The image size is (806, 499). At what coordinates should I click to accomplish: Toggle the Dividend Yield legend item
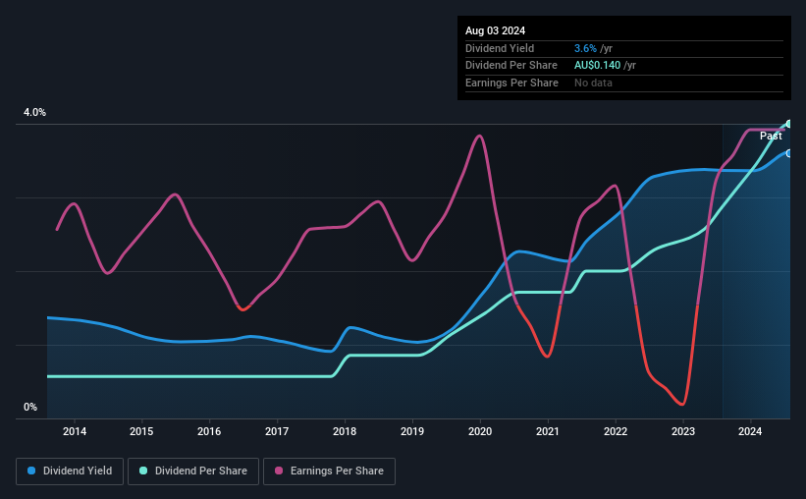point(69,471)
